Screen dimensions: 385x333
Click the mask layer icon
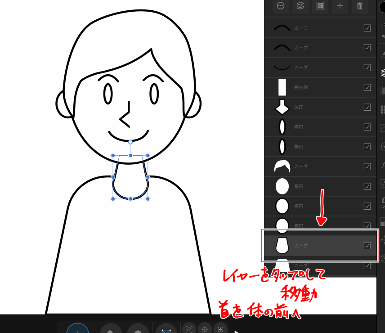click(320, 6)
